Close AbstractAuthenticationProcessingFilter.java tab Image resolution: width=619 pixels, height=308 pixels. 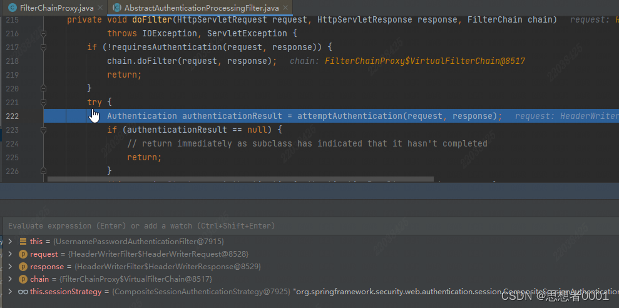285,8
